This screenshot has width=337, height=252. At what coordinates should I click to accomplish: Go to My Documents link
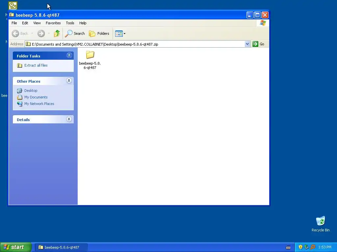(36, 97)
